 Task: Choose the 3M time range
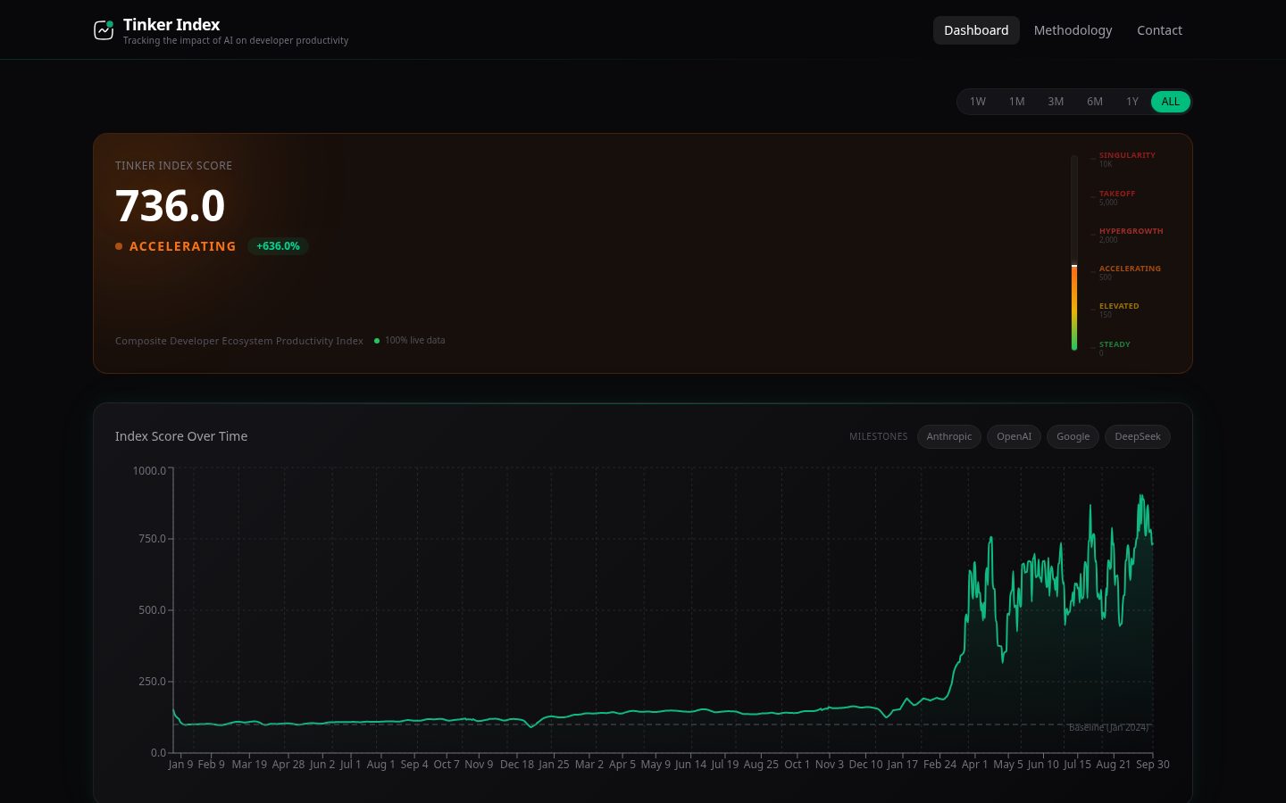[x=1056, y=102]
